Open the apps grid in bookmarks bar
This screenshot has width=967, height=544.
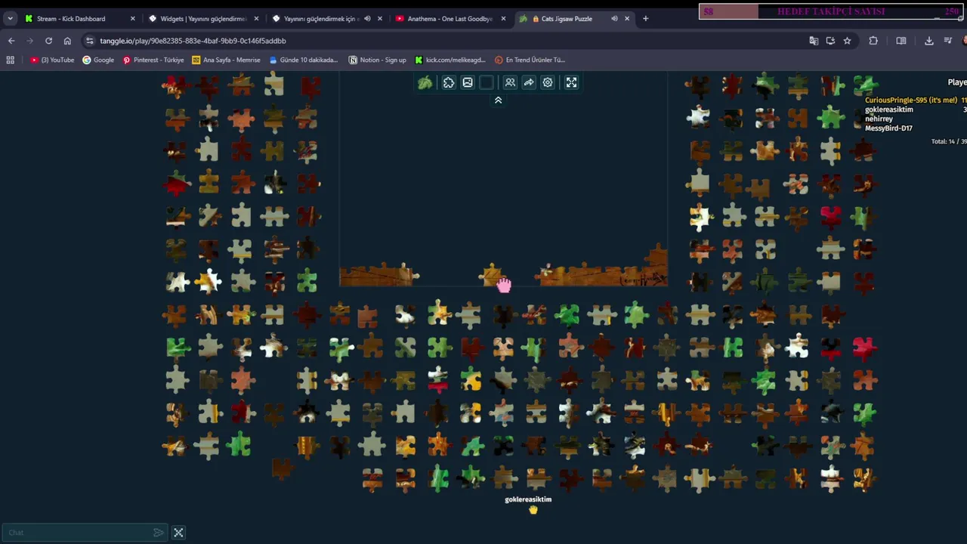pos(11,60)
